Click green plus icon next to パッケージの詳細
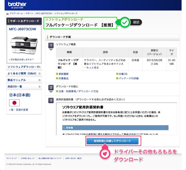The height and width of the screenshot is (170, 186). pos(117,78)
